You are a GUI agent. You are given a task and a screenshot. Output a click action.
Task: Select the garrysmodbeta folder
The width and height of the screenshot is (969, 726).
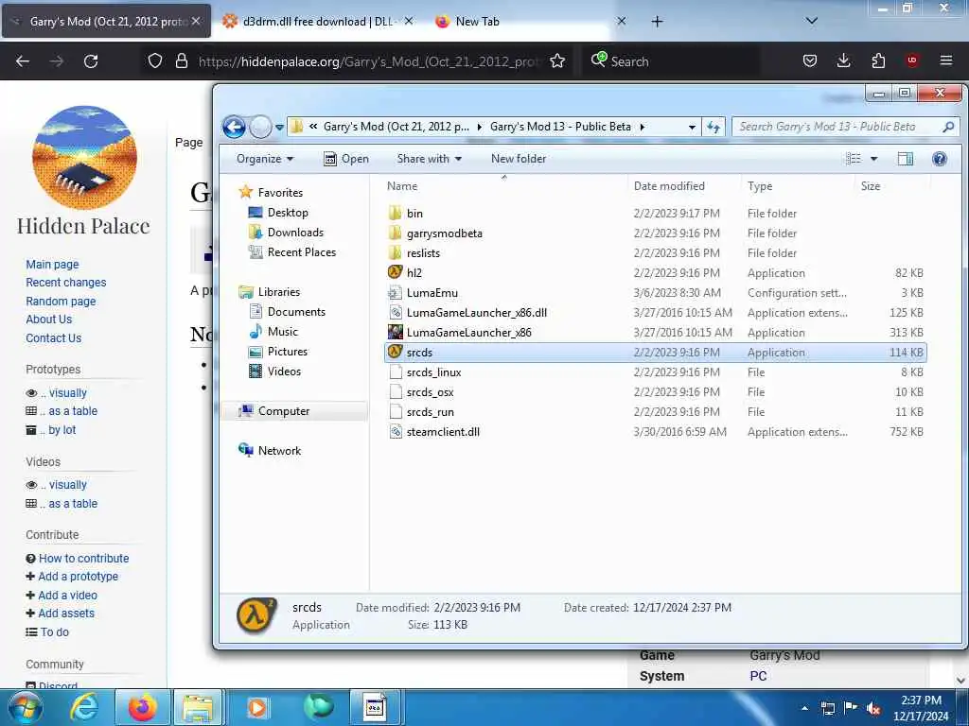(x=445, y=233)
